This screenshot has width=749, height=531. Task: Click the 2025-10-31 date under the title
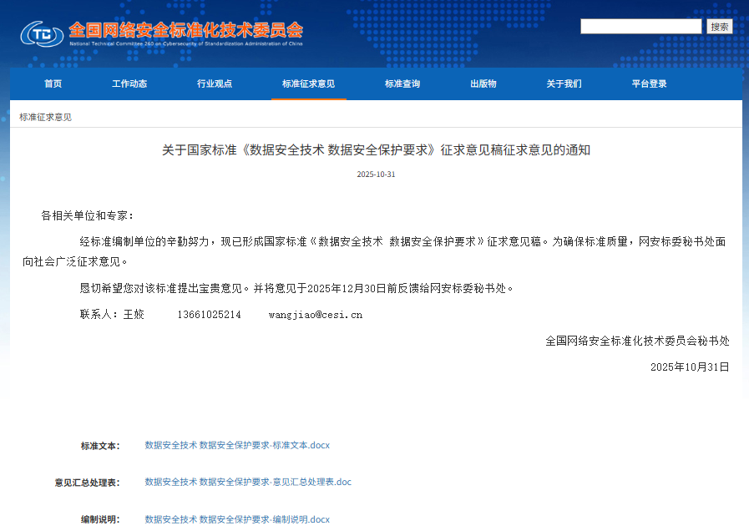point(374,174)
